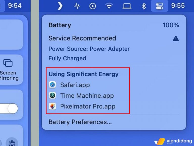
Task: Click the AirPlay icon at bottom left
Action: tap(12, 143)
